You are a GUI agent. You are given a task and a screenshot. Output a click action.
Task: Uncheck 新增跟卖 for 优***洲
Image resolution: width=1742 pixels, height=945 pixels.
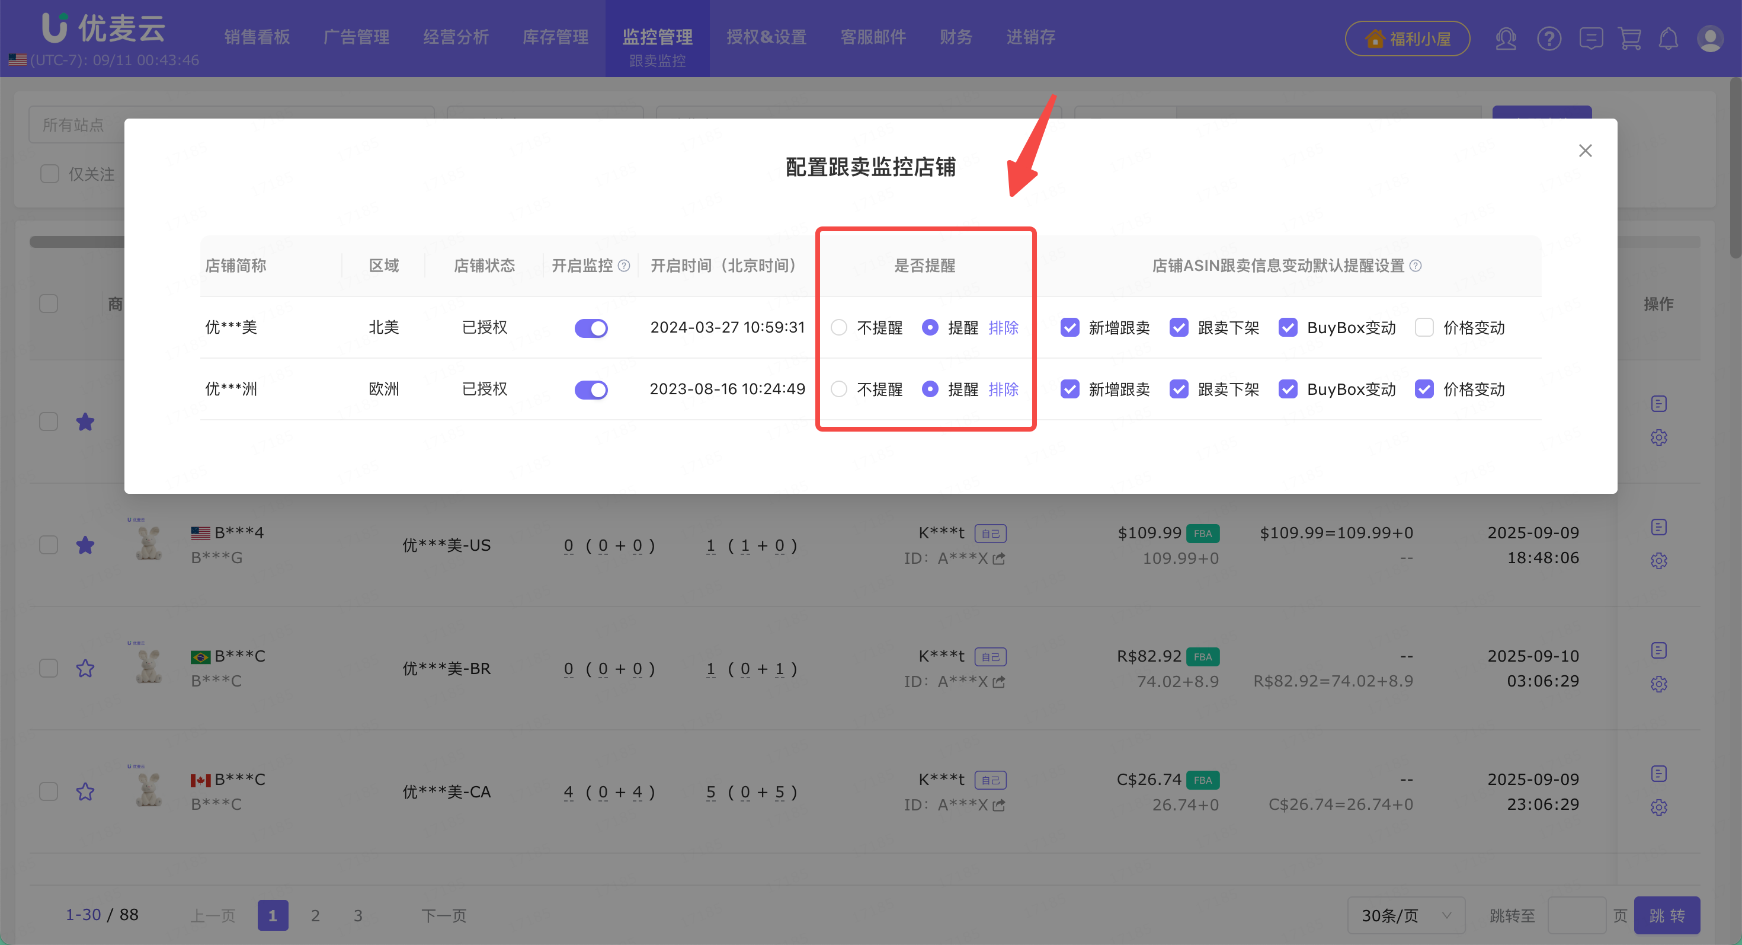tap(1070, 389)
